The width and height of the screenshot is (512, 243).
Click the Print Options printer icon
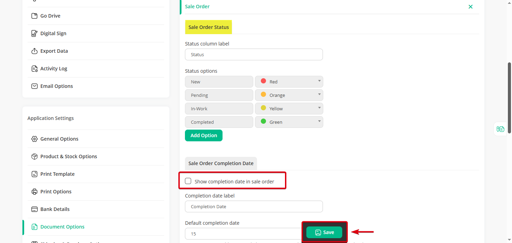[34, 192]
